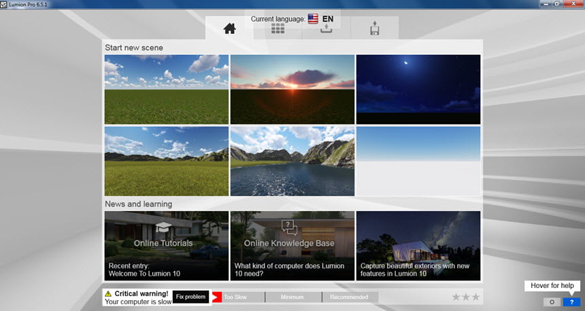This screenshot has height=311, width=585.
Task: Click the Lumion app icon in title bar
Action: (3, 5)
